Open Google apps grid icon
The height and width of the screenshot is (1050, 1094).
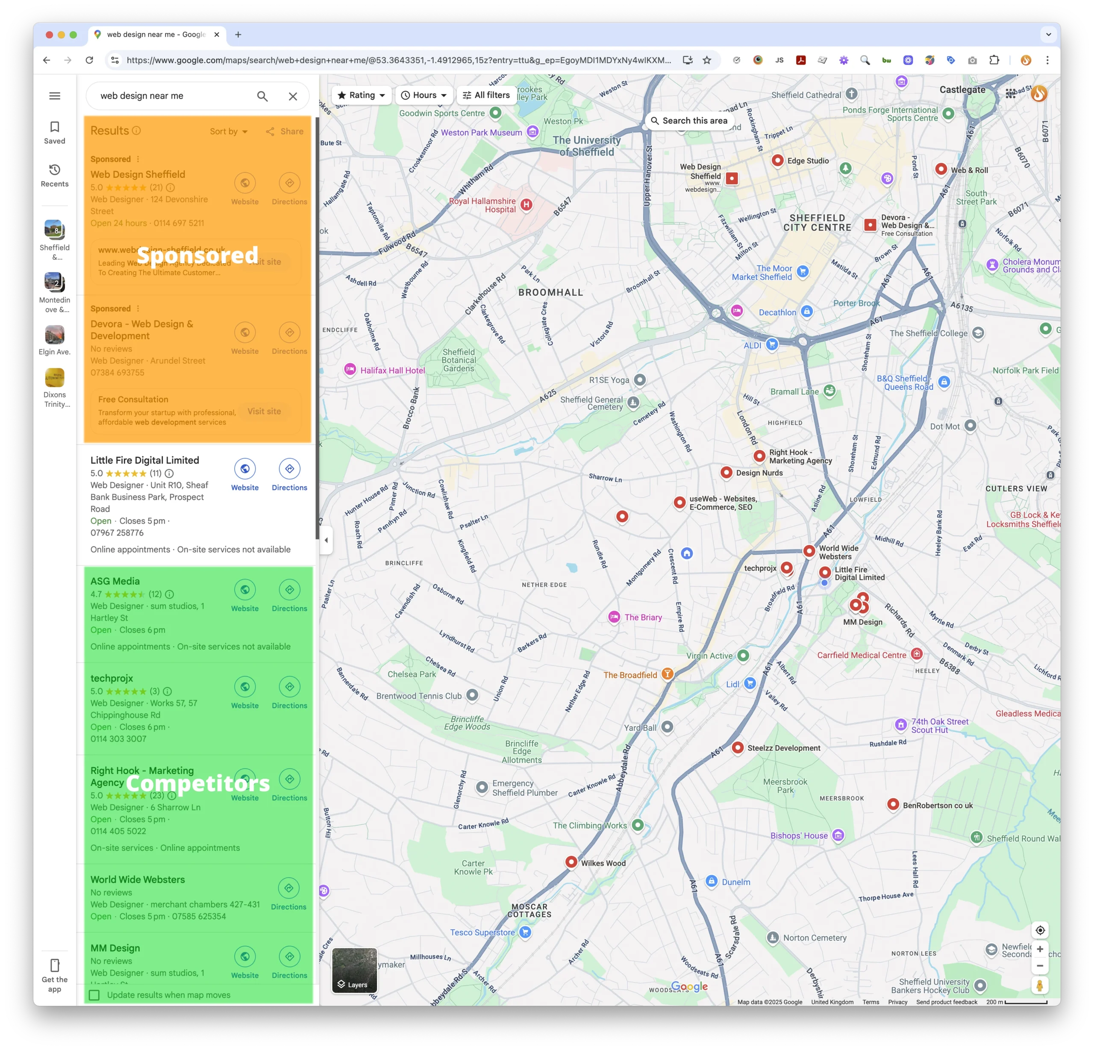point(1011,94)
